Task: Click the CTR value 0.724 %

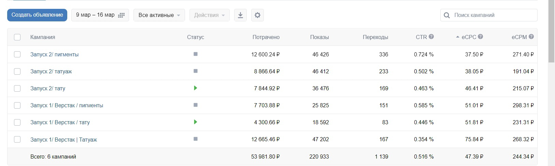Action: tap(424, 54)
